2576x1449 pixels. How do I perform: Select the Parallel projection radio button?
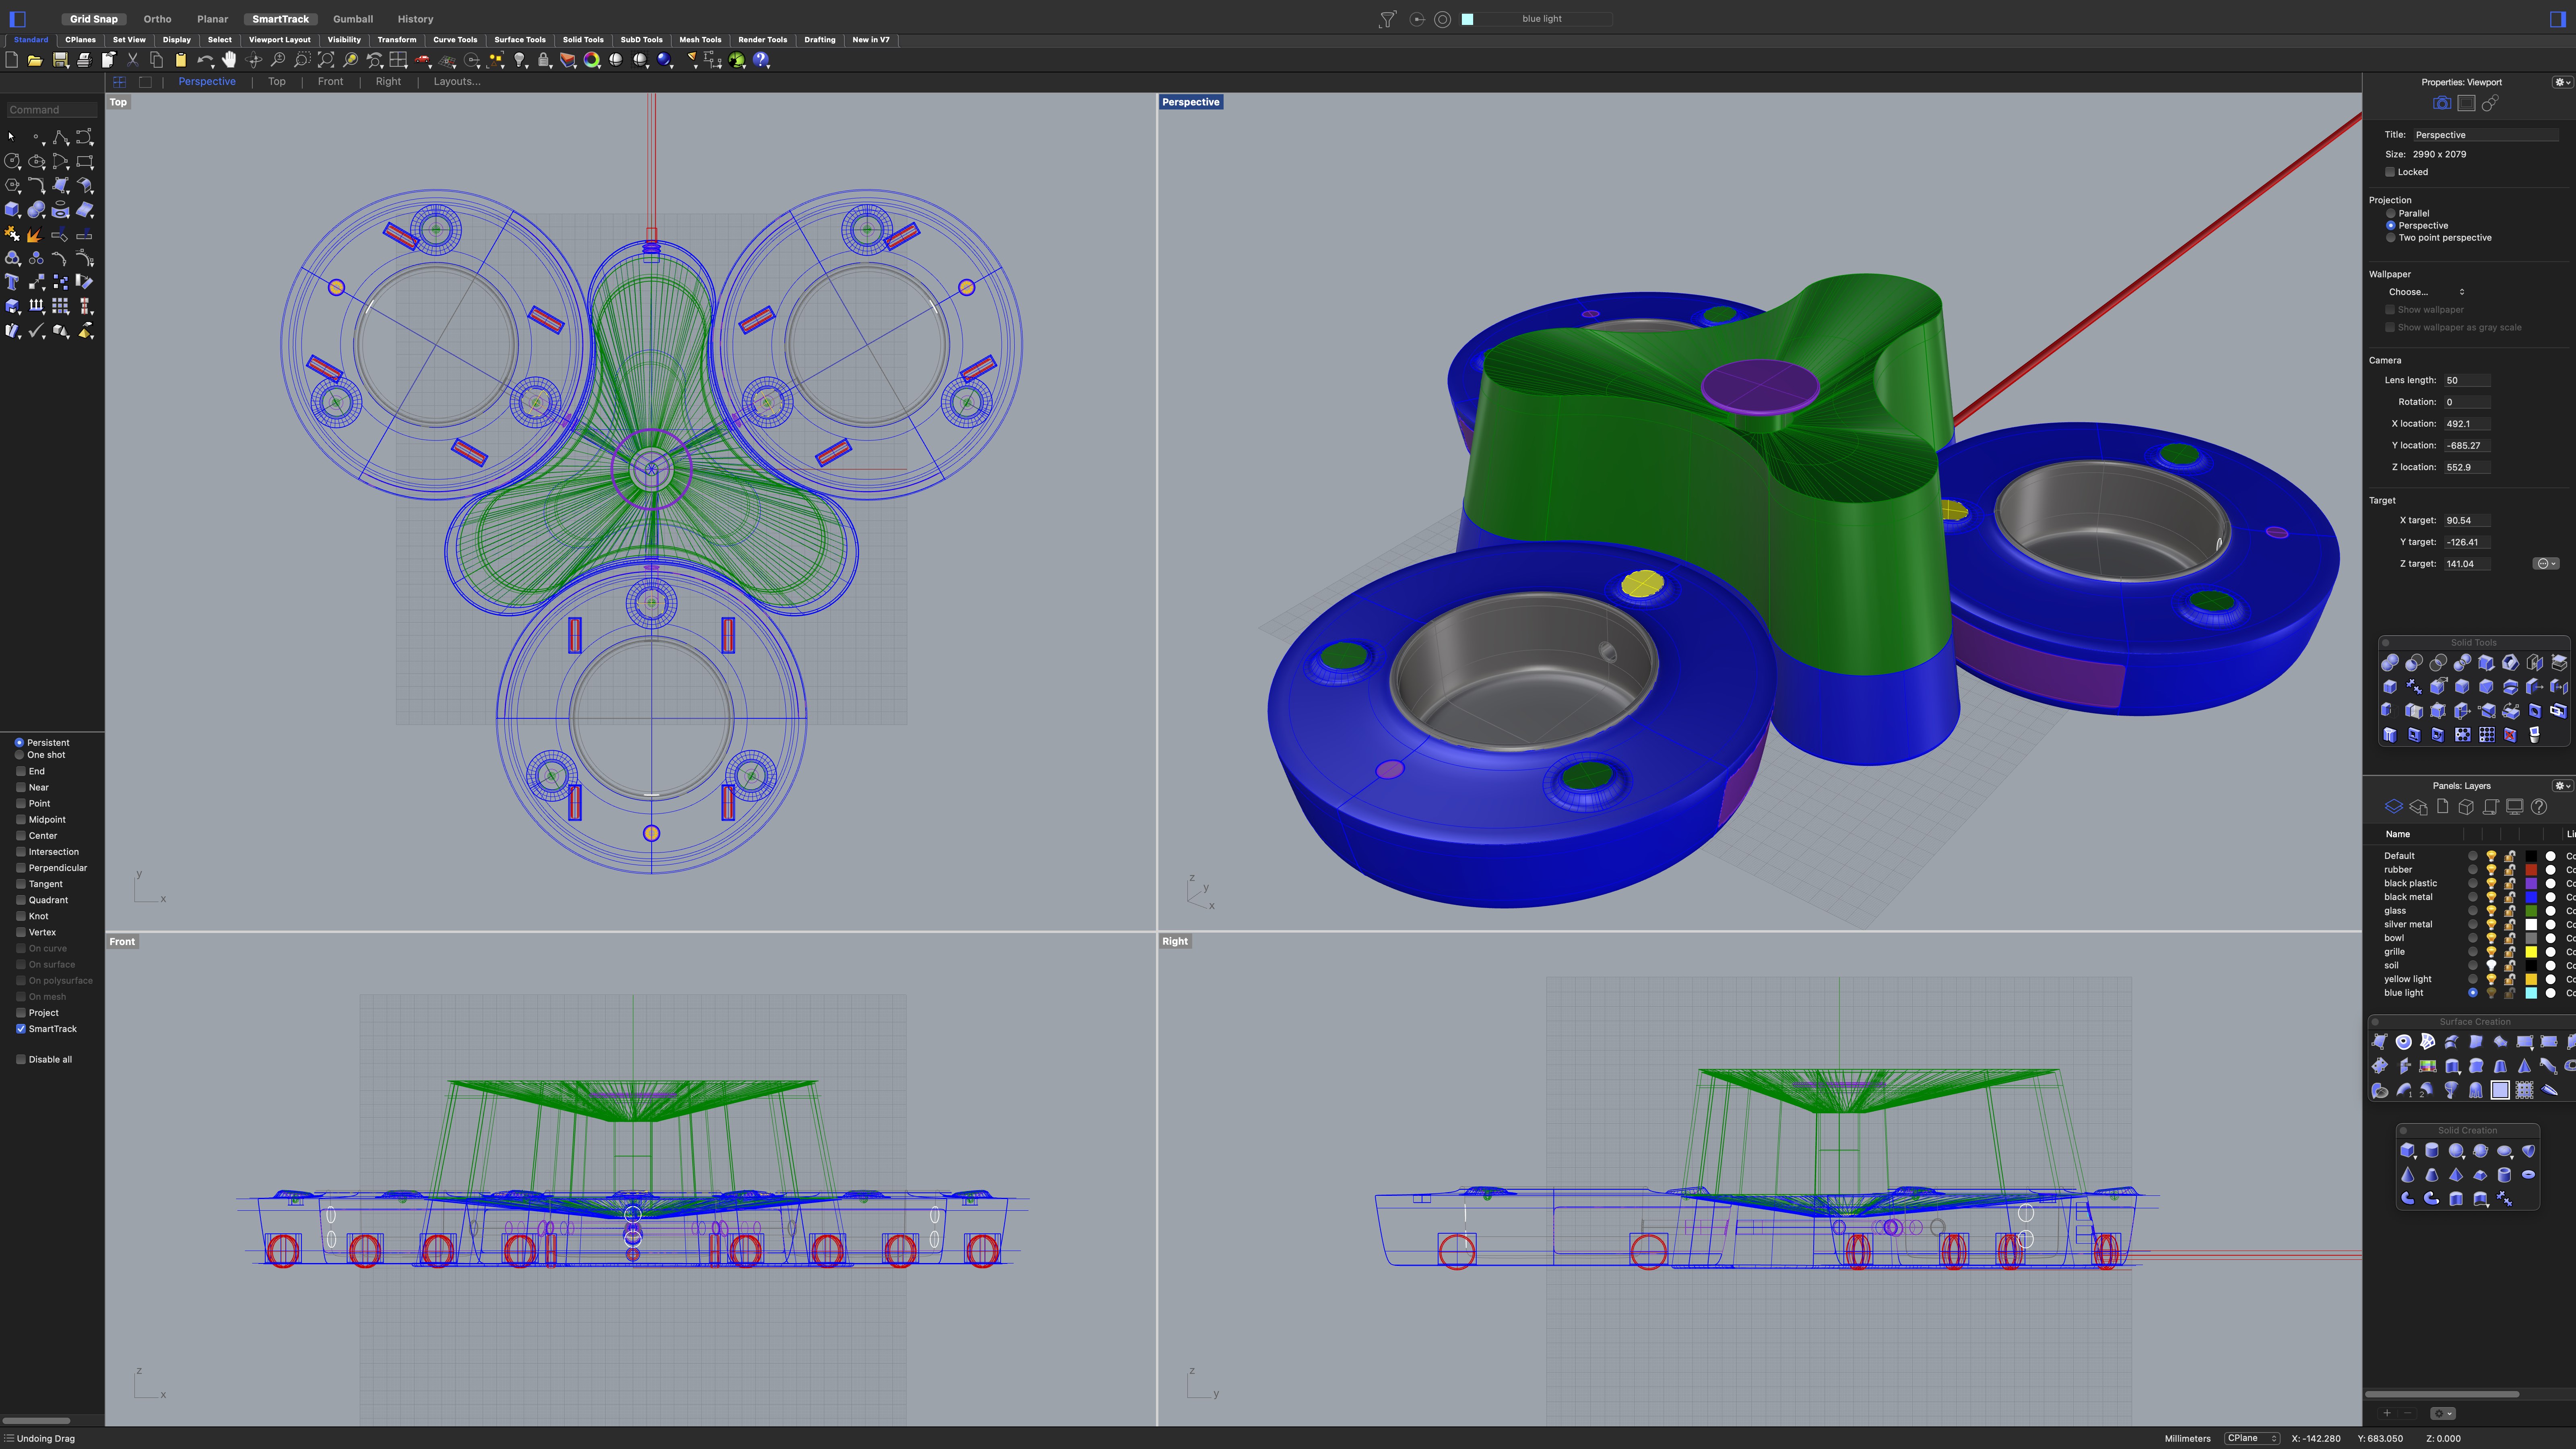pyautogui.click(x=2391, y=213)
